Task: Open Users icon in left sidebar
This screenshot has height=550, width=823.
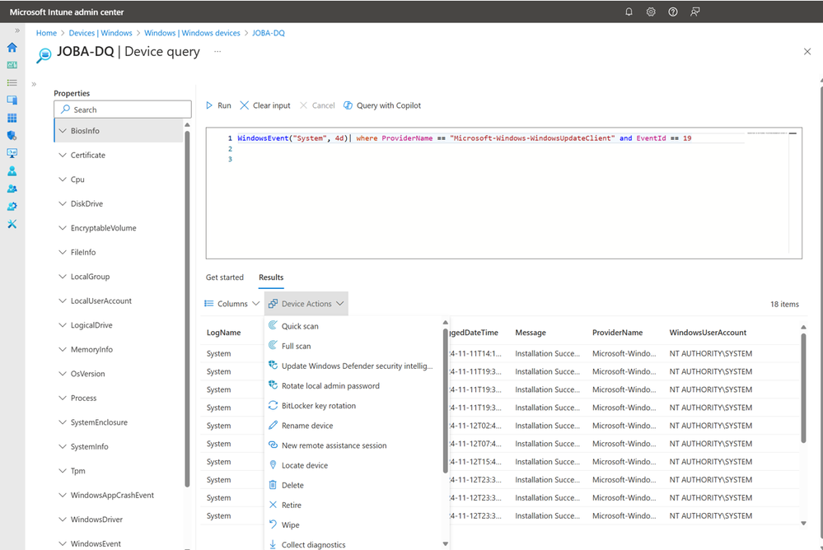Action: 12,171
